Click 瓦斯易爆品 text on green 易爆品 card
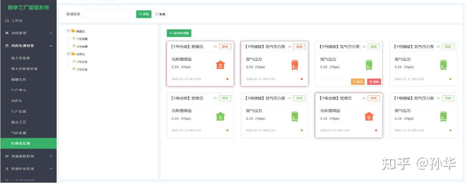Screen dimensions: 468x183 coord(182,111)
